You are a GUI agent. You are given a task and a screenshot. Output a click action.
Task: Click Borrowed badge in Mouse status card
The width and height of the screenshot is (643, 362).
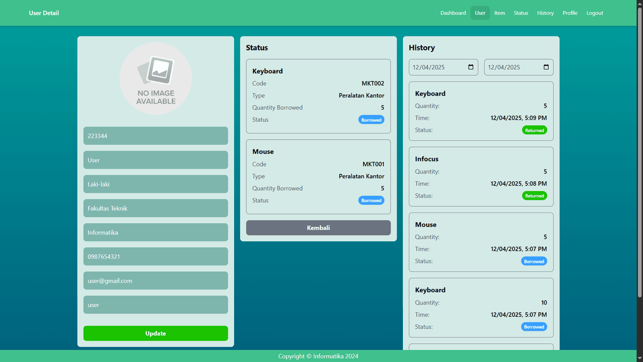(x=371, y=201)
